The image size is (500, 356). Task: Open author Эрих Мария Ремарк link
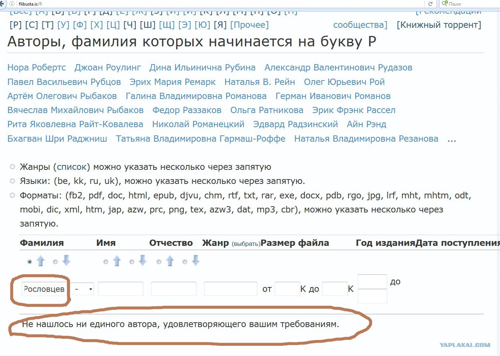click(x=173, y=82)
